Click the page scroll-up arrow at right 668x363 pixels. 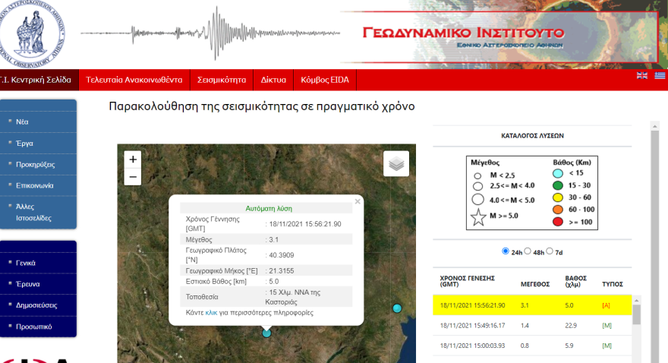655,126
